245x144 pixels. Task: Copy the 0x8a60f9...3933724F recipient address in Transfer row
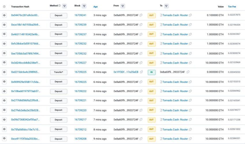click(188, 72)
